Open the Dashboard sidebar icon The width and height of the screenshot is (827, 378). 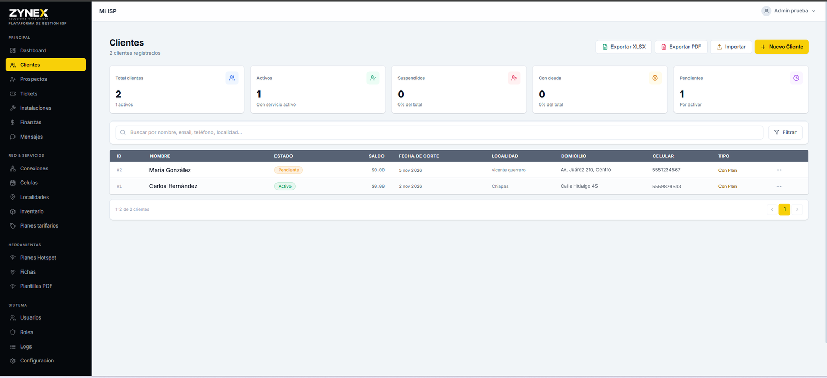13,51
